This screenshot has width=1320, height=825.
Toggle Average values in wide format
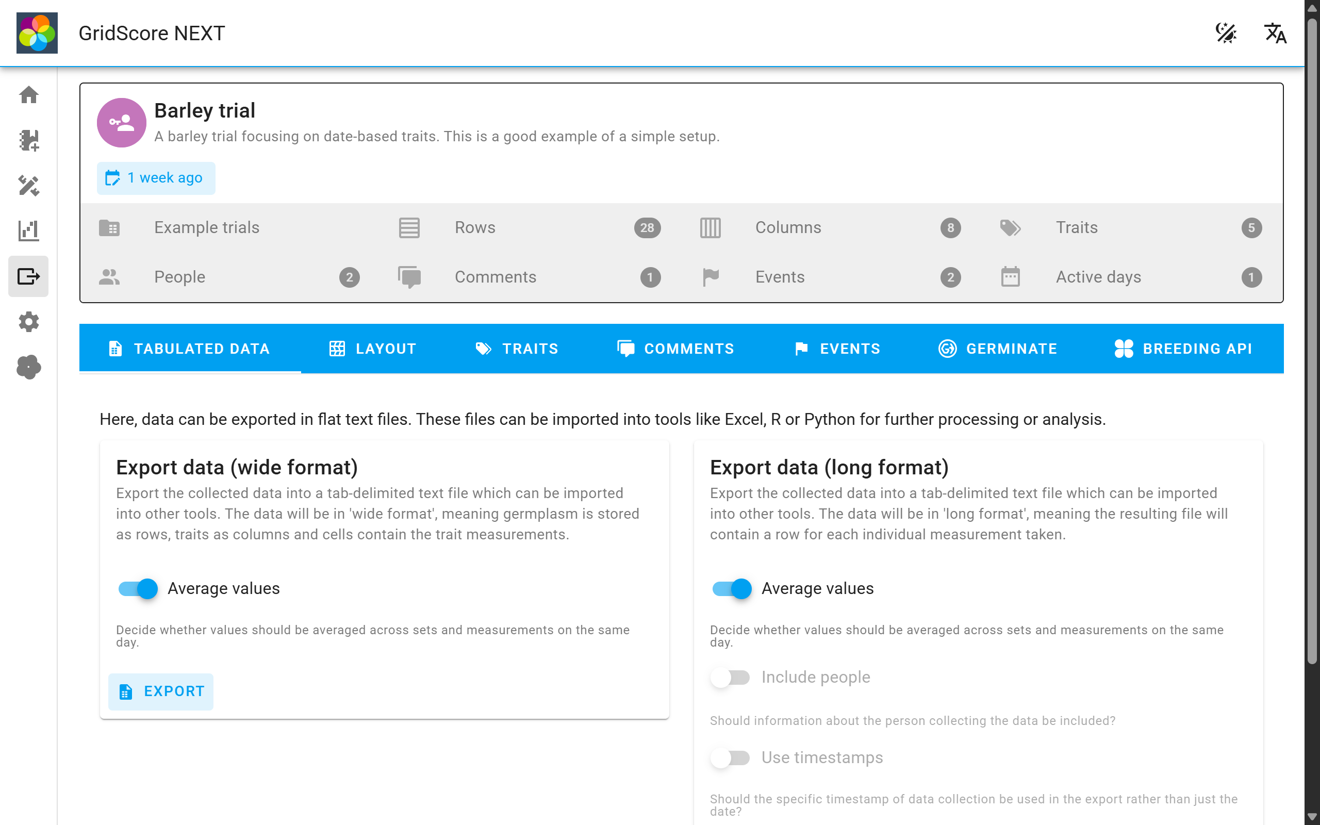pos(138,588)
